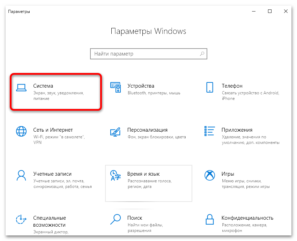Image resolution: width=297 pixels, height=241 pixels.
Task: Go to the Телефон settings title
Action: click(232, 86)
